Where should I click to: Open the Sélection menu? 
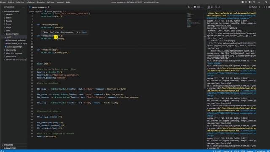coord(20,2)
